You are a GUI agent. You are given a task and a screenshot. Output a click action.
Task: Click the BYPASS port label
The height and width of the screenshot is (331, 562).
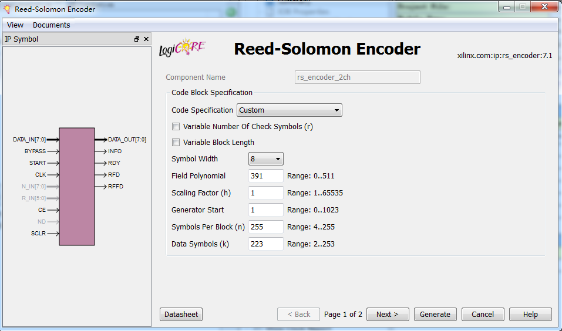35,151
